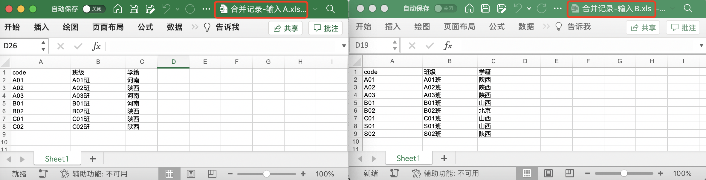This screenshot has height=180, width=706.
Task: Open 数据 tab in right window
Action: click(x=526, y=27)
